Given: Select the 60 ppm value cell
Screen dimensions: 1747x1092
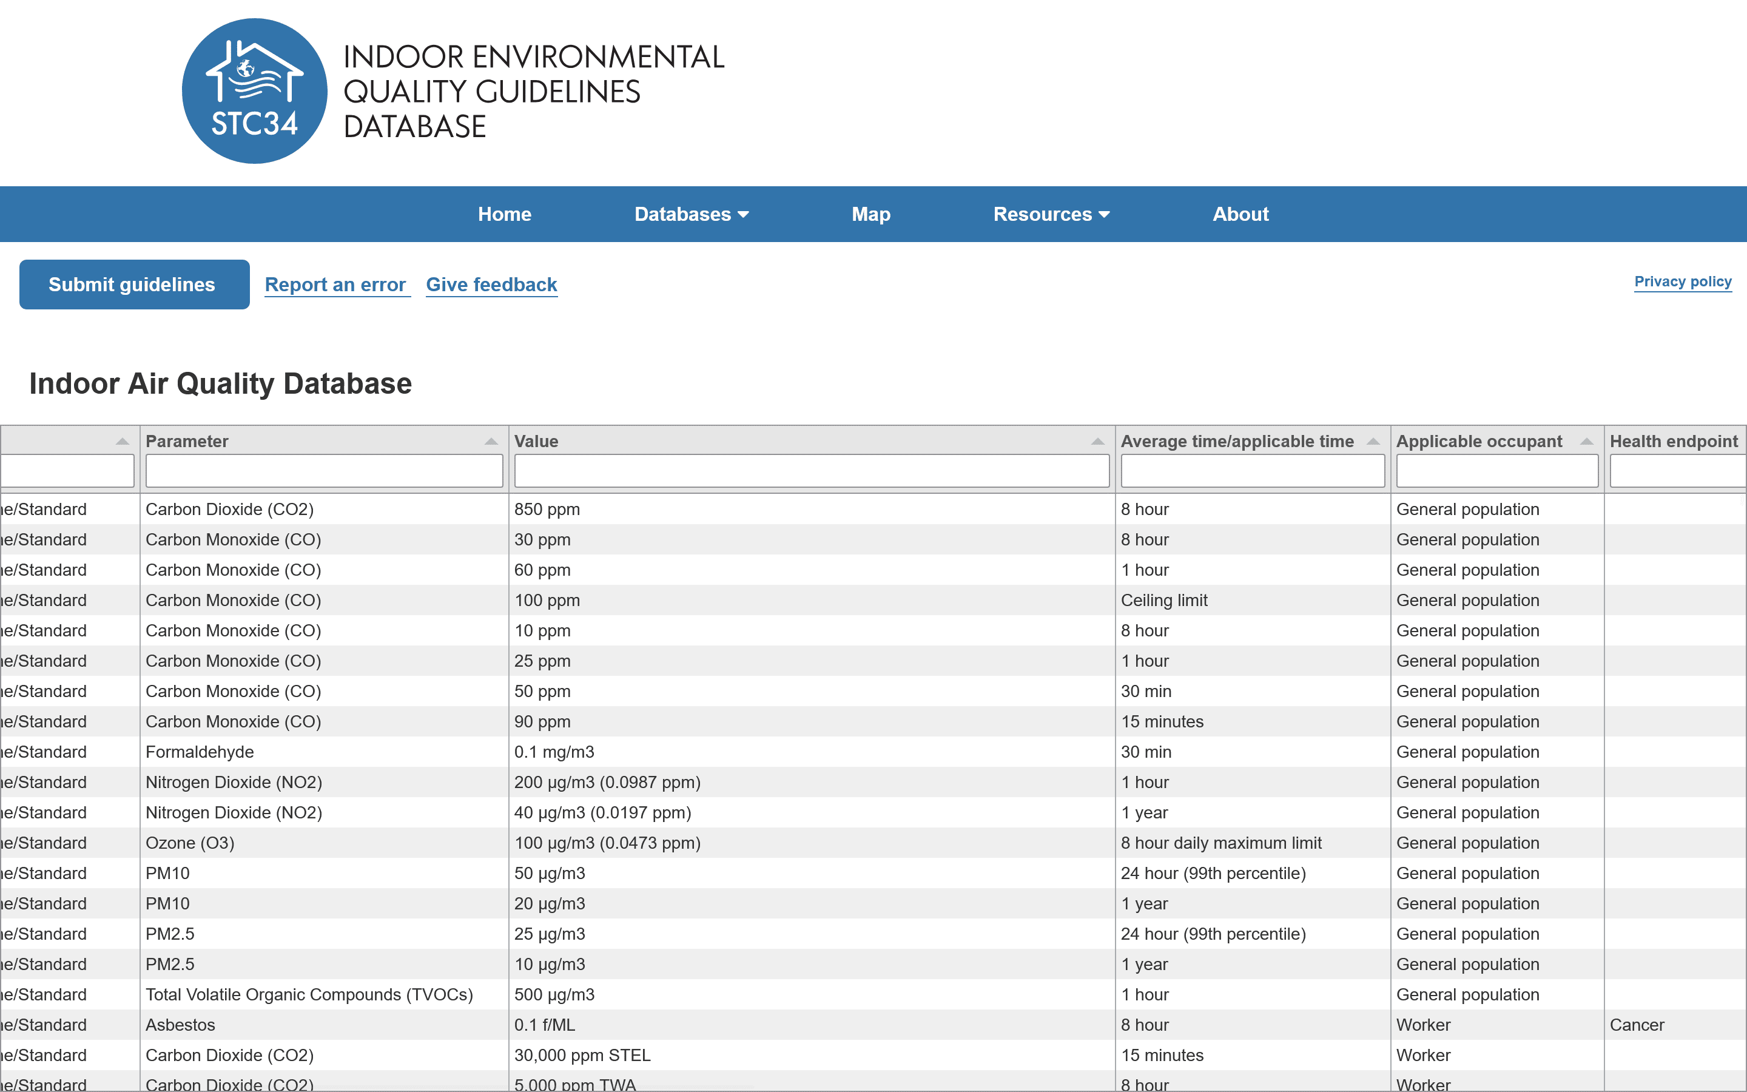Looking at the screenshot, I should [x=812, y=570].
